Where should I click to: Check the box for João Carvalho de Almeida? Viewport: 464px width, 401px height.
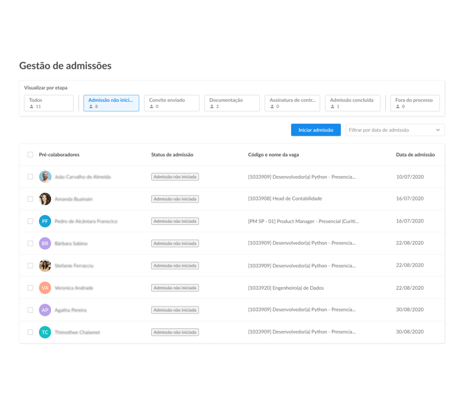click(30, 177)
